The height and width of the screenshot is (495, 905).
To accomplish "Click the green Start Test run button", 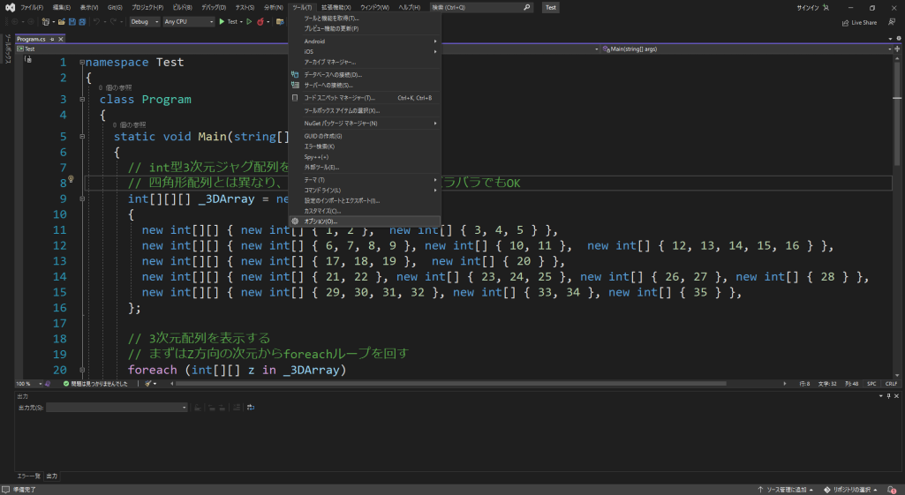I will click(x=222, y=22).
